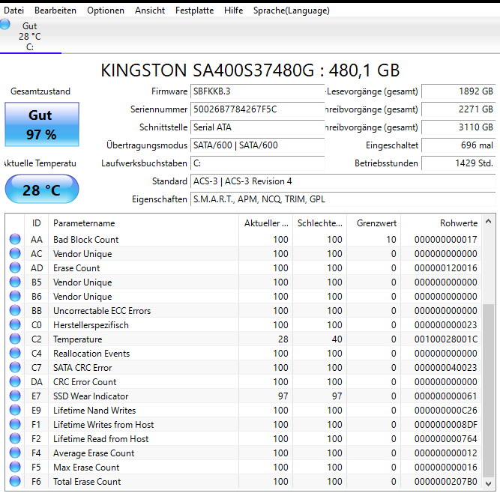Click the Parametername column header
Screen dimensions: 500x496
(143, 223)
